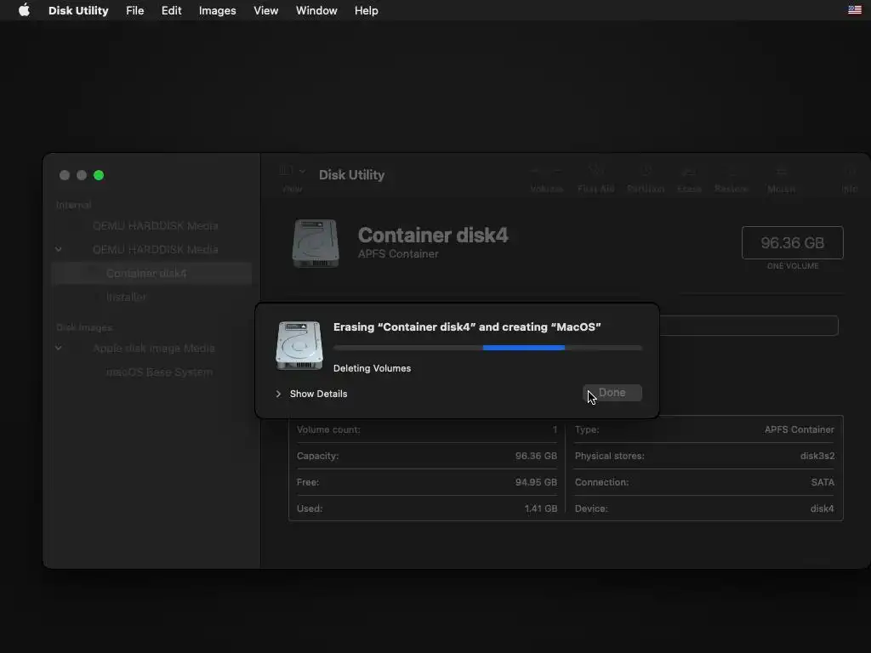Click the Capacity value 96.36 GB
This screenshot has height=653, width=871.
[536, 456]
